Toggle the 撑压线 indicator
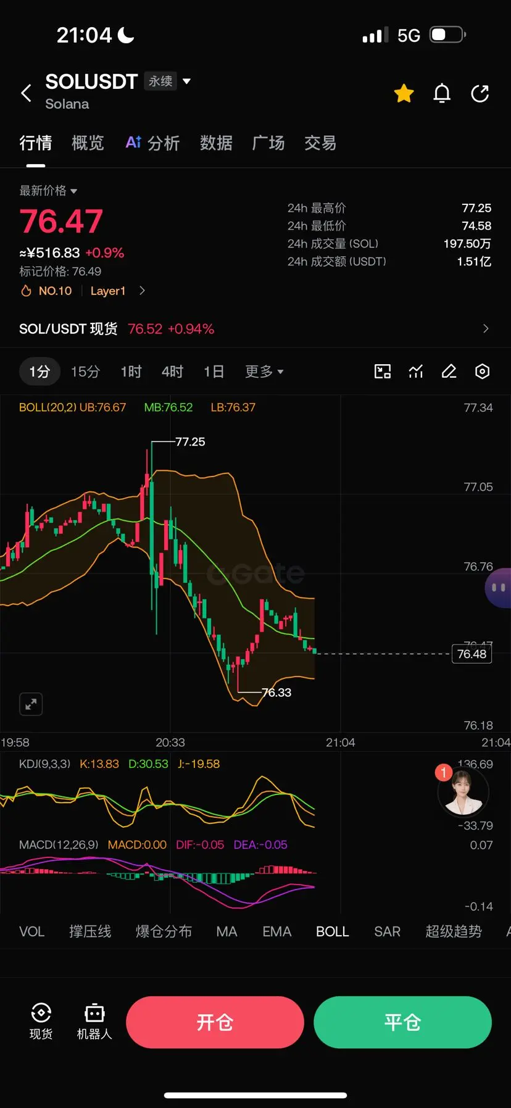511x1108 pixels. (x=90, y=931)
